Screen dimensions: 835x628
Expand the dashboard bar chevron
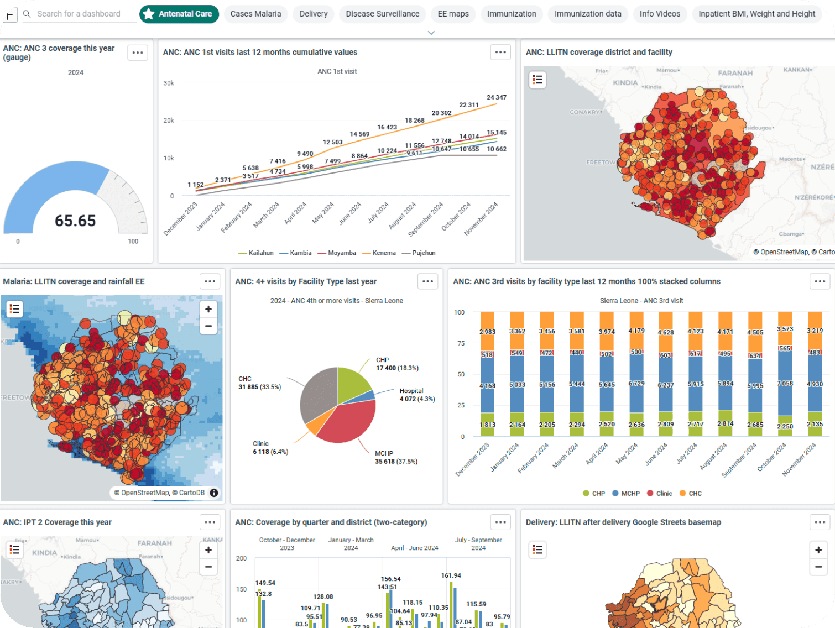point(431,33)
